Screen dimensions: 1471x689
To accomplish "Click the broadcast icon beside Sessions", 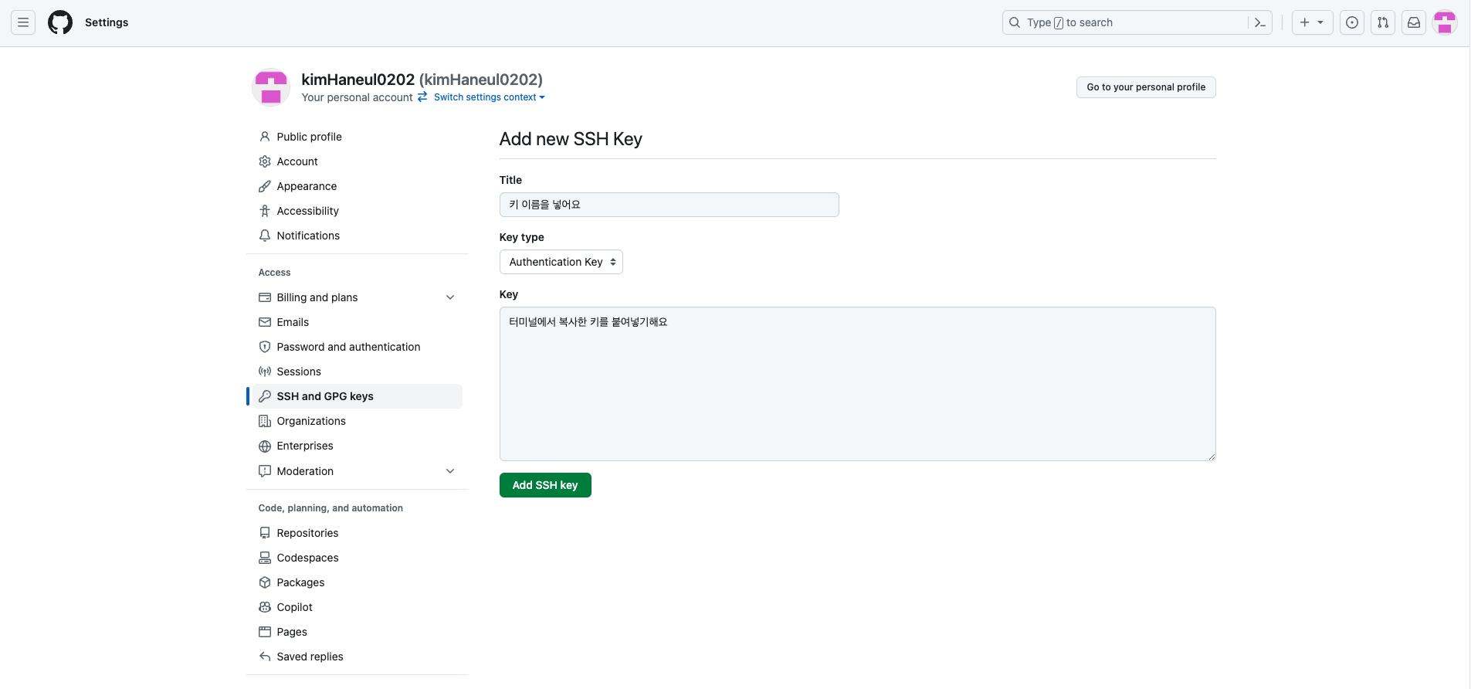I will pyautogui.click(x=265, y=372).
